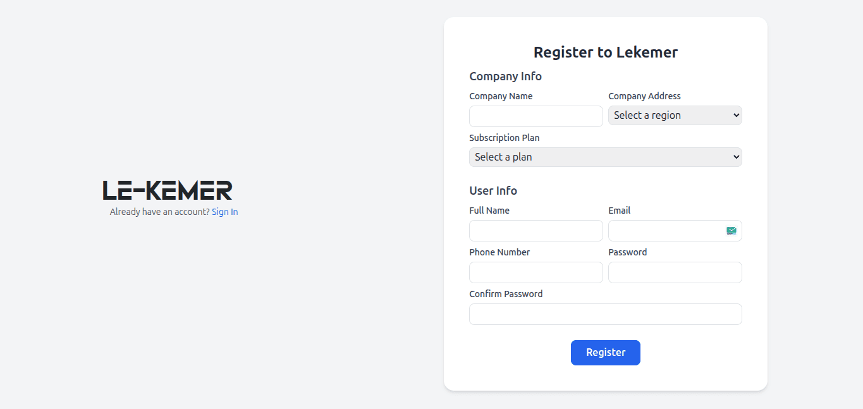Click the Password input field
Screen dimensions: 863x409
pyautogui.click(x=675, y=272)
